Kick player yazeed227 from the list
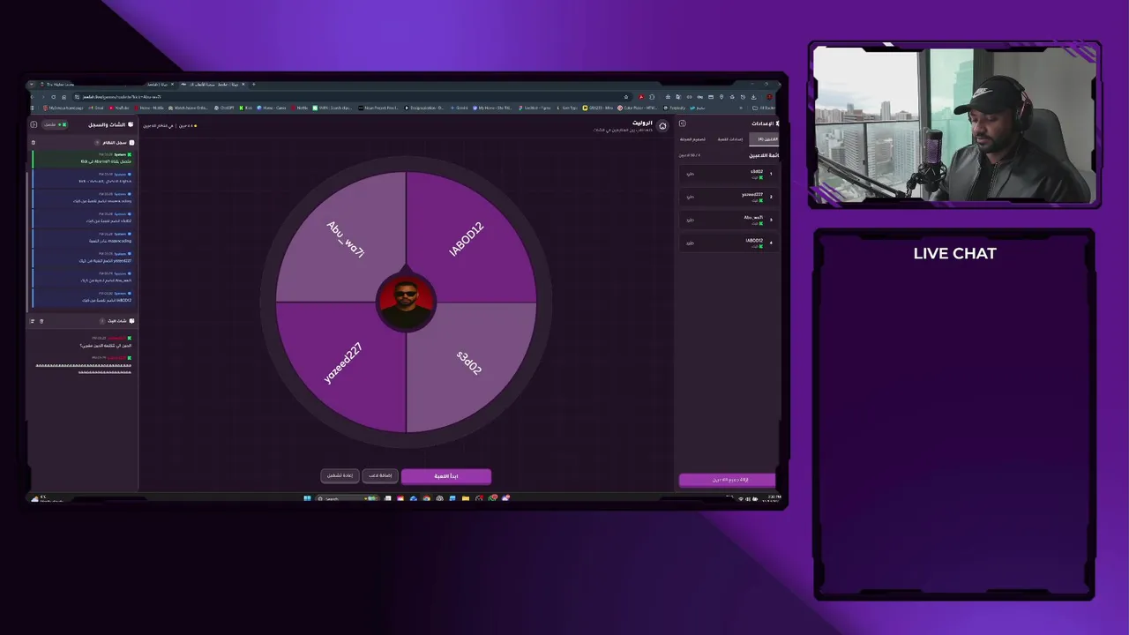Screen dimensions: 1129x635 click(690, 197)
